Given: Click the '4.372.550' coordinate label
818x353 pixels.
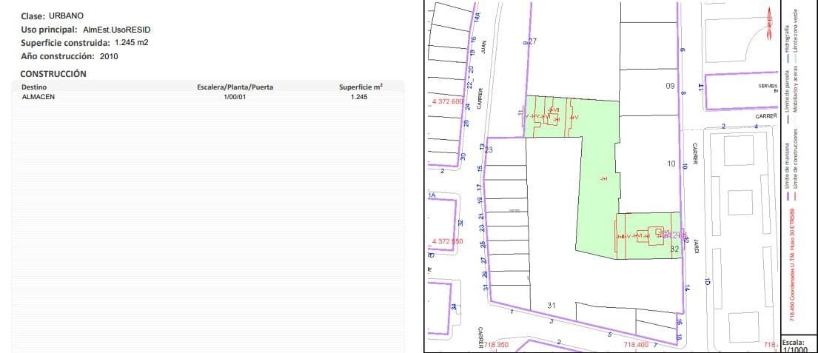Looking at the screenshot, I should click(448, 241).
